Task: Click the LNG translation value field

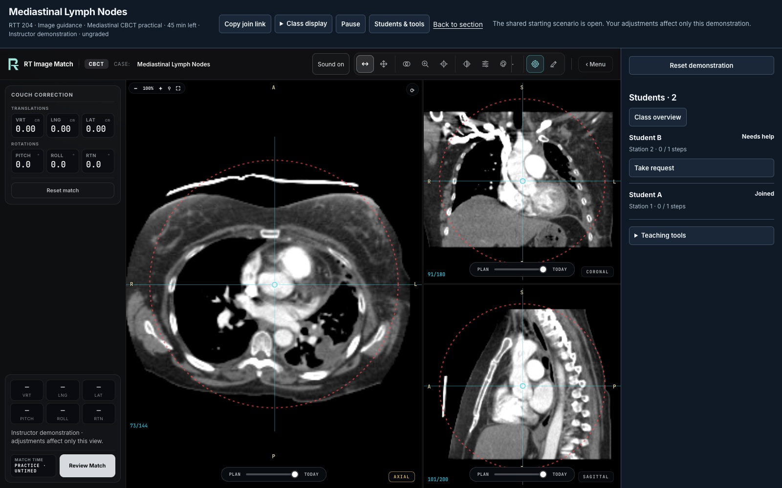Action: pos(63,125)
